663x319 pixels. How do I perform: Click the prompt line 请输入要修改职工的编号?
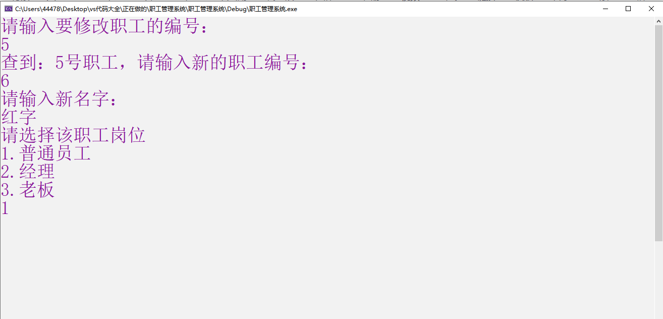104,27
